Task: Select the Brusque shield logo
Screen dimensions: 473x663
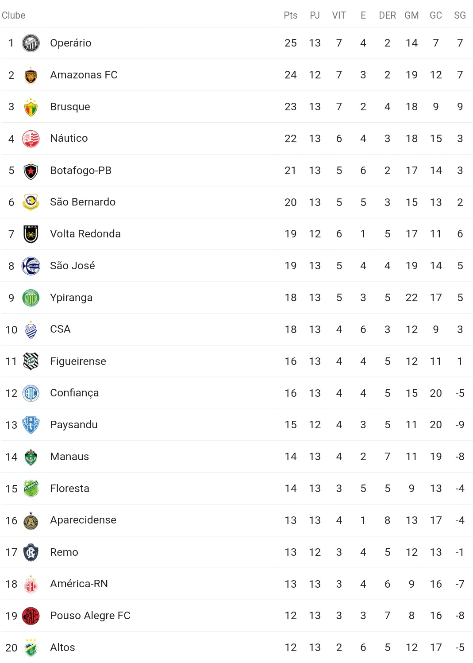Action: click(x=31, y=107)
